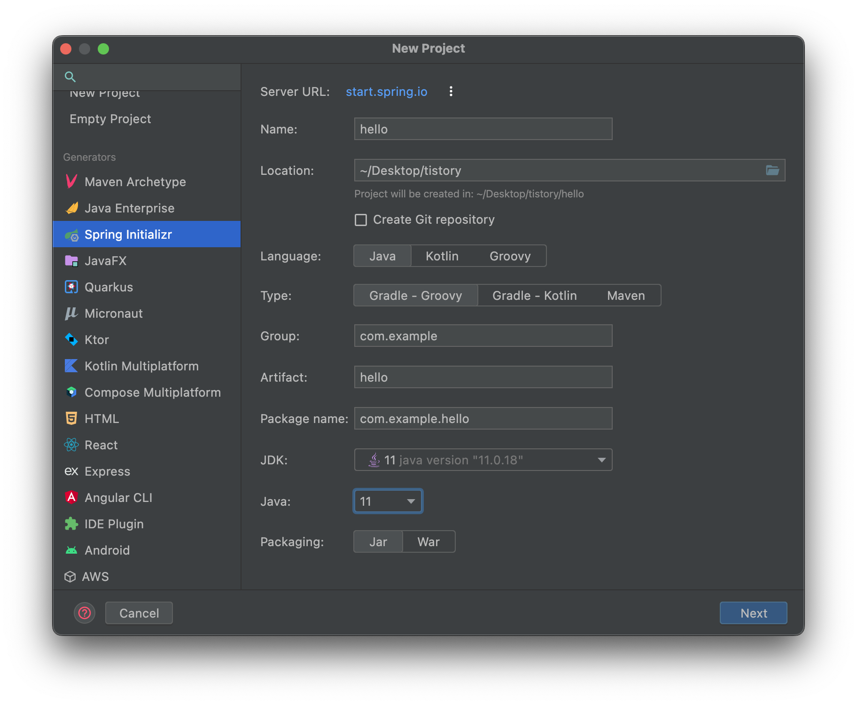The width and height of the screenshot is (857, 705).
Task: Click the Group input field
Action: [483, 336]
